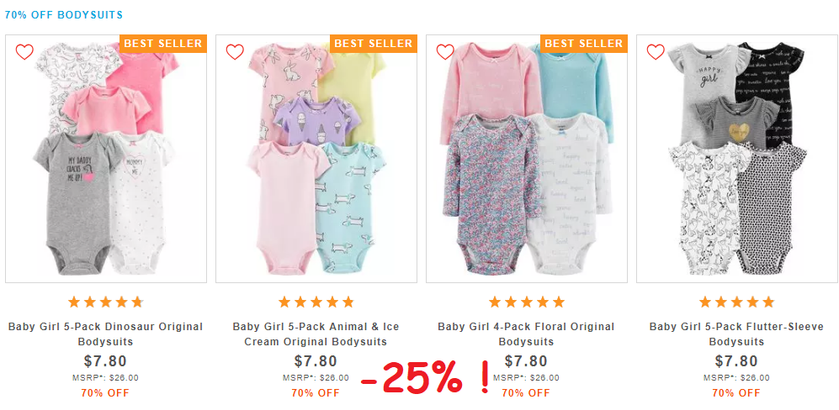Image resolution: width=839 pixels, height=410 pixels.
Task: Open the 70% OFF BODYSUITS category link
Action: [64, 15]
